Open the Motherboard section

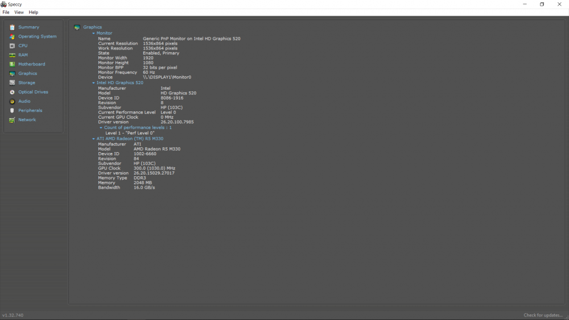click(31, 64)
